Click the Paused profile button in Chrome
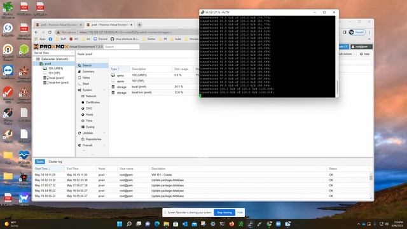This screenshot has width=407, height=229. point(357,32)
